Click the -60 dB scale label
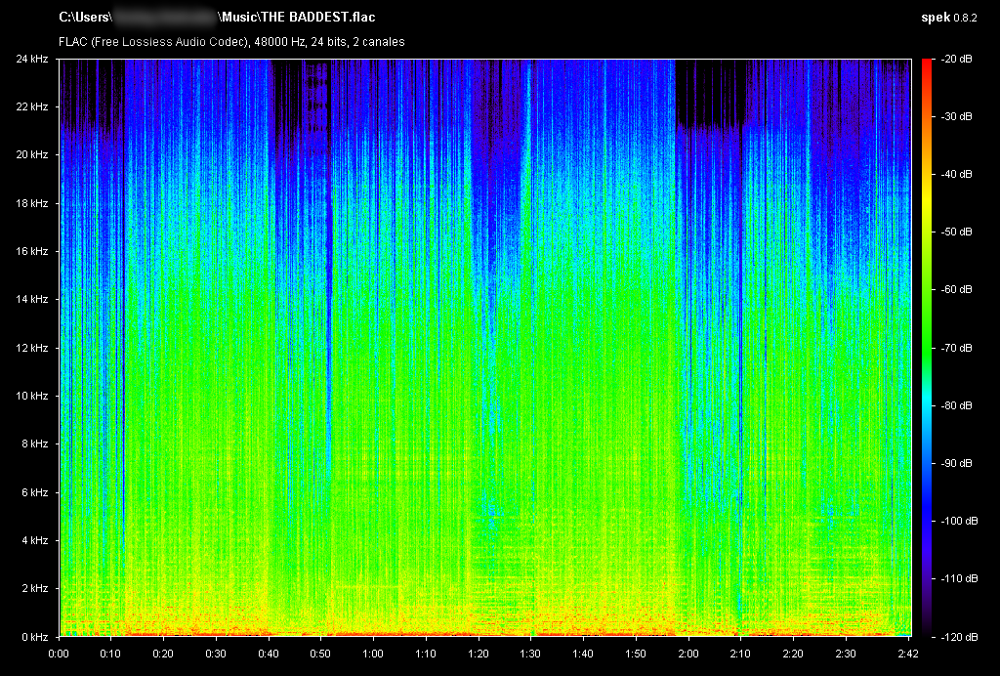The height and width of the screenshot is (676, 1000). tap(957, 289)
